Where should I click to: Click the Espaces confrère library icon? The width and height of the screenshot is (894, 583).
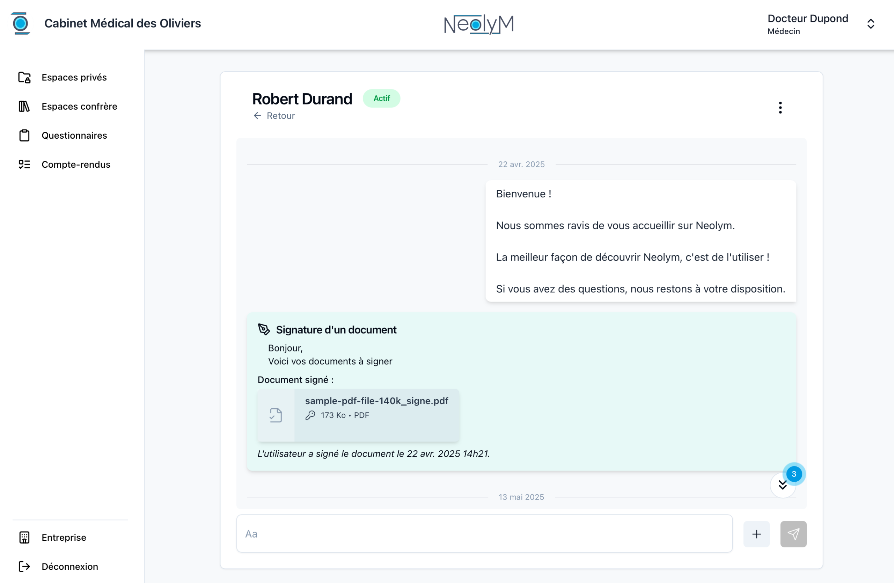(24, 106)
